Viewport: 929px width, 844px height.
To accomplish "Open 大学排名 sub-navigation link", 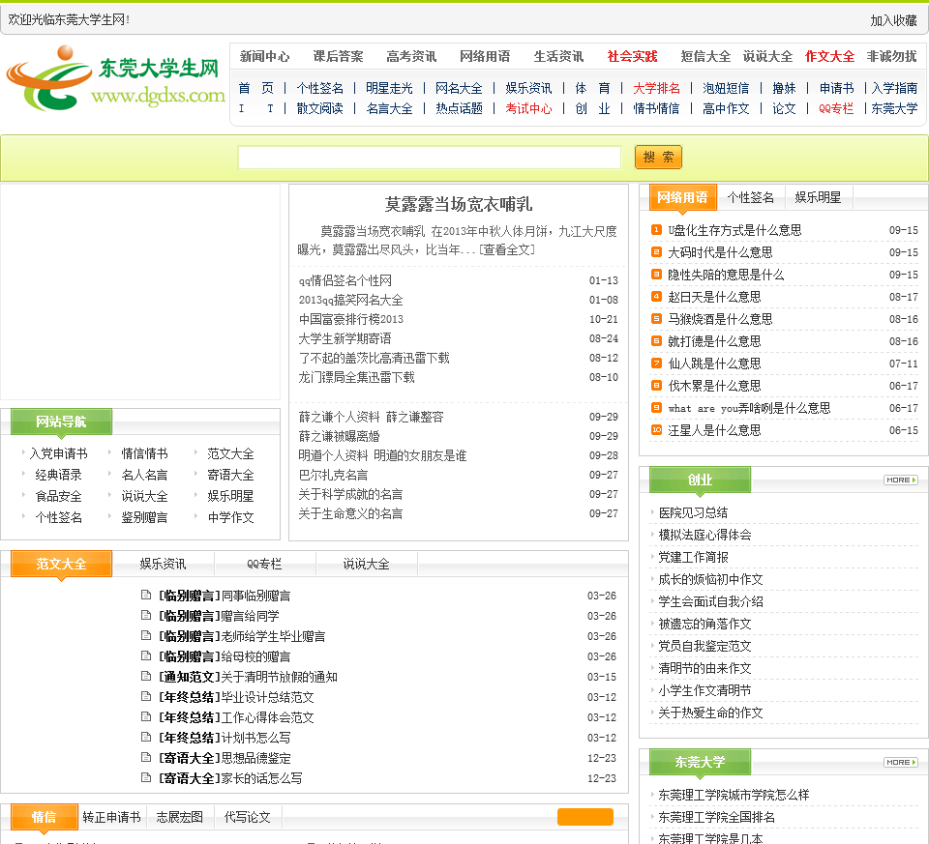I will [656, 88].
